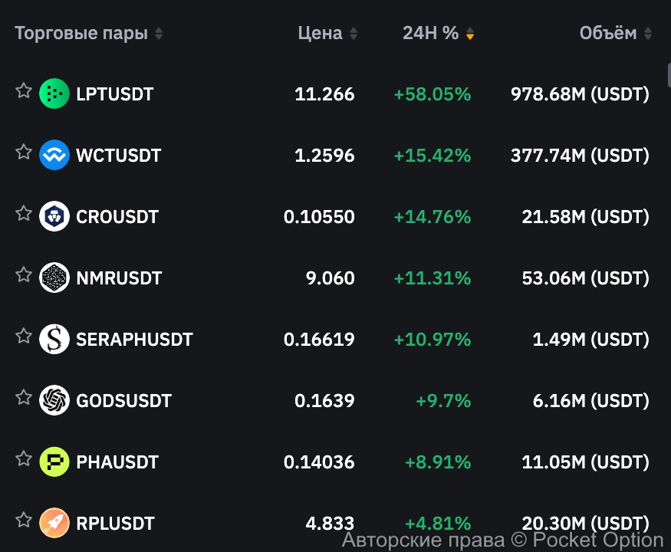671x552 pixels.
Task: Click the SERAPHUSDT coin logo
Action: pyautogui.click(x=54, y=340)
